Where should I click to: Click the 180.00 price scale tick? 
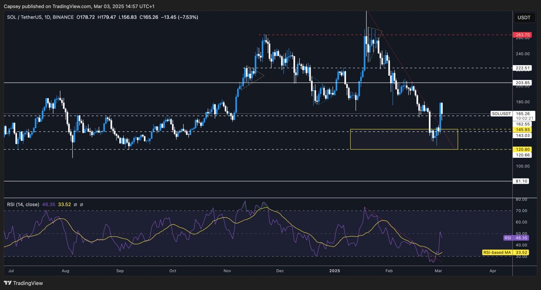(522, 102)
